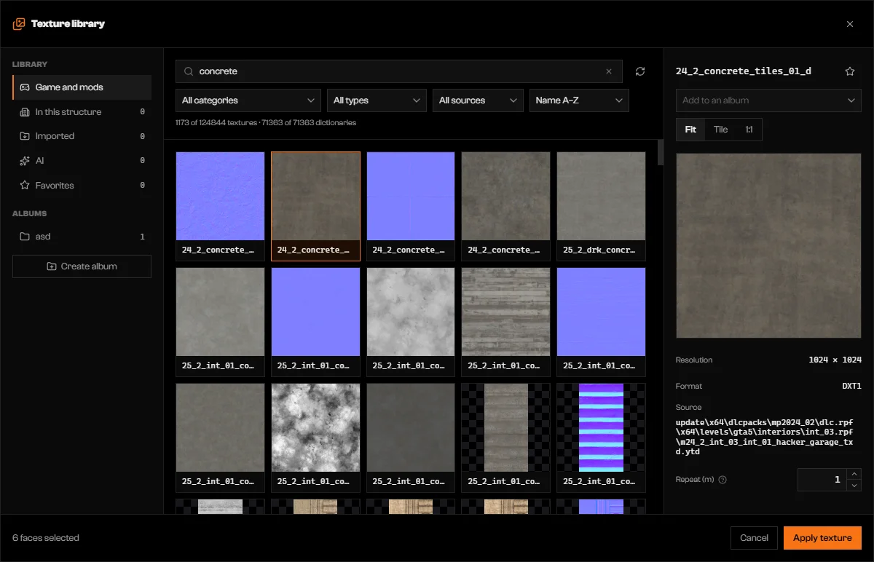874x562 pixels.
Task: Refresh the texture list
Action: click(x=640, y=71)
